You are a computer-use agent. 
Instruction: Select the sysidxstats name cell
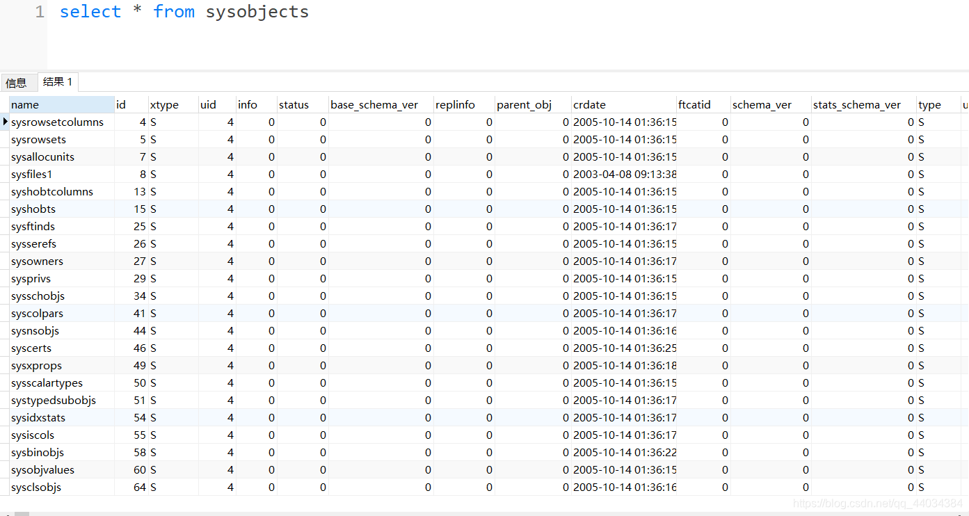tap(62, 417)
